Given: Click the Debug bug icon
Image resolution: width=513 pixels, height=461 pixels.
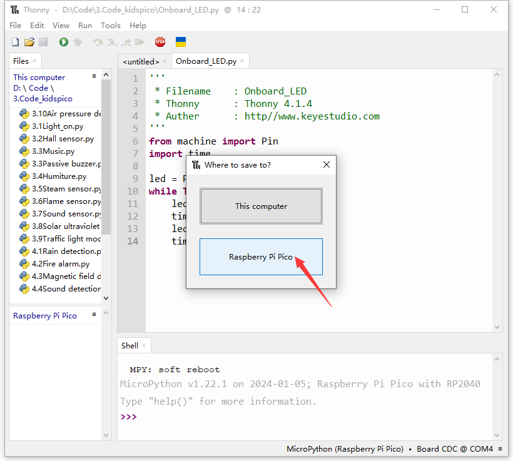Looking at the screenshot, I should pos(78,42).
